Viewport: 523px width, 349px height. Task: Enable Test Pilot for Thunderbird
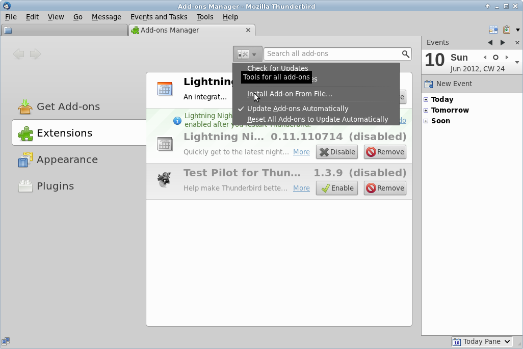pos(337,188)
